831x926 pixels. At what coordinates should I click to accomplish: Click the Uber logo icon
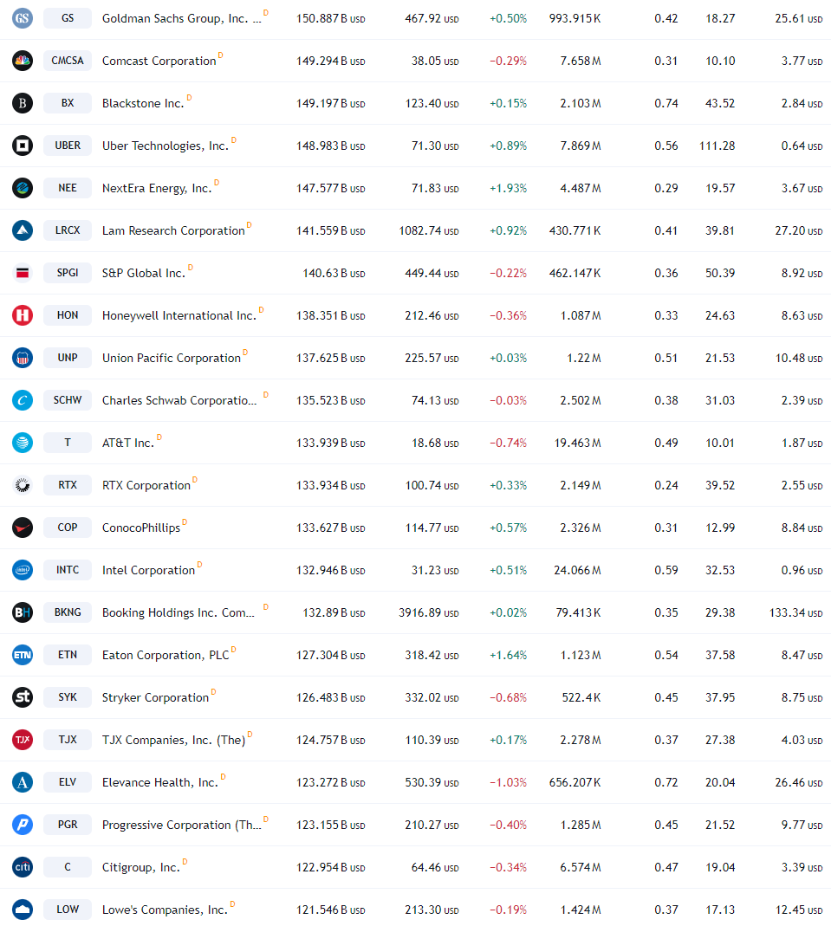click(x=23, y=146)
